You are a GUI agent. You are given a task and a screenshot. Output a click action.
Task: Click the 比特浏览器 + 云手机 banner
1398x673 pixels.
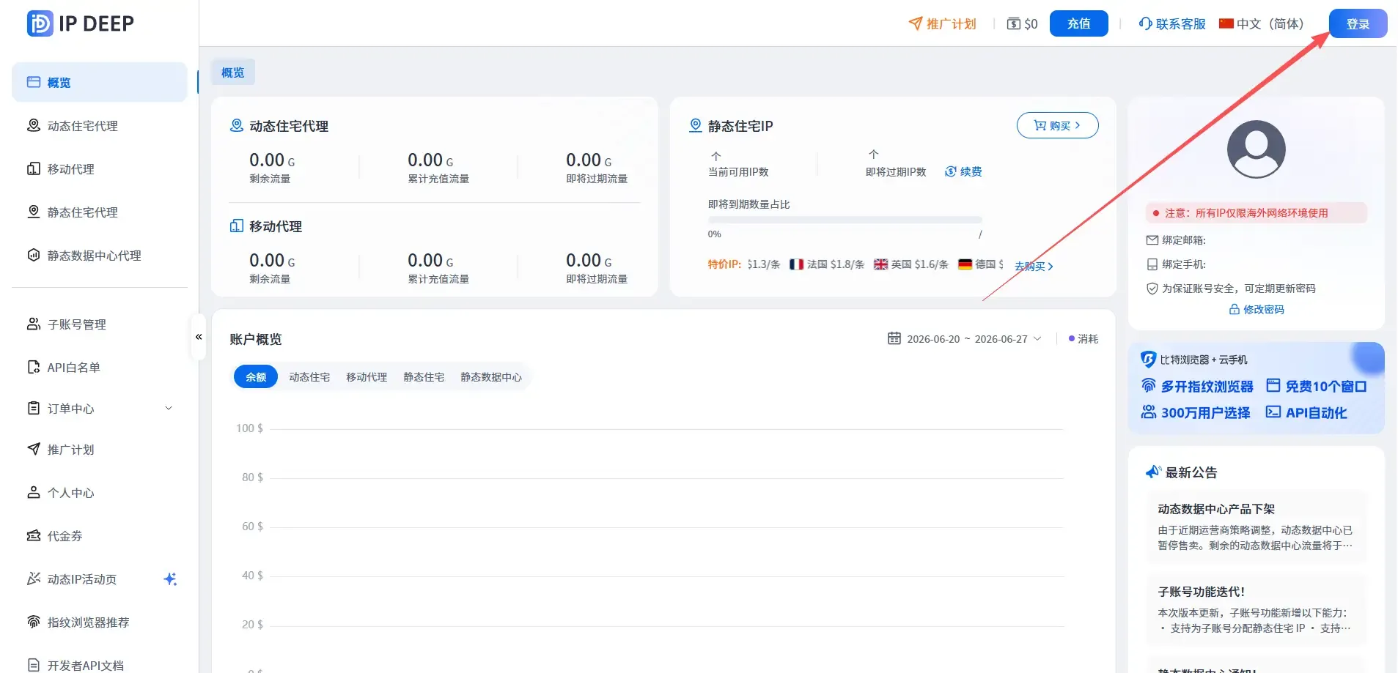(1256, 388)
